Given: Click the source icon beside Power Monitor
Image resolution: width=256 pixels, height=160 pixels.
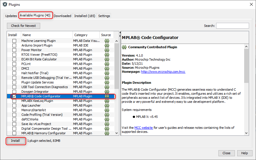Looking at the screenshot, I should coord(107,50).
